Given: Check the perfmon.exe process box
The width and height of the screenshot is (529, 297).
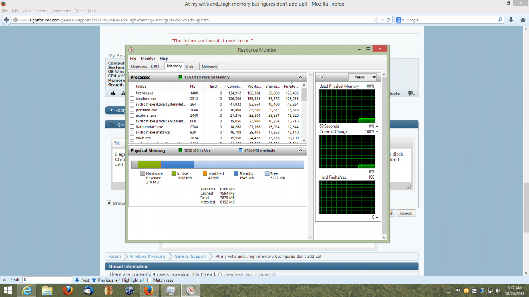Looking at the screenshot, I should coord(132,110).
